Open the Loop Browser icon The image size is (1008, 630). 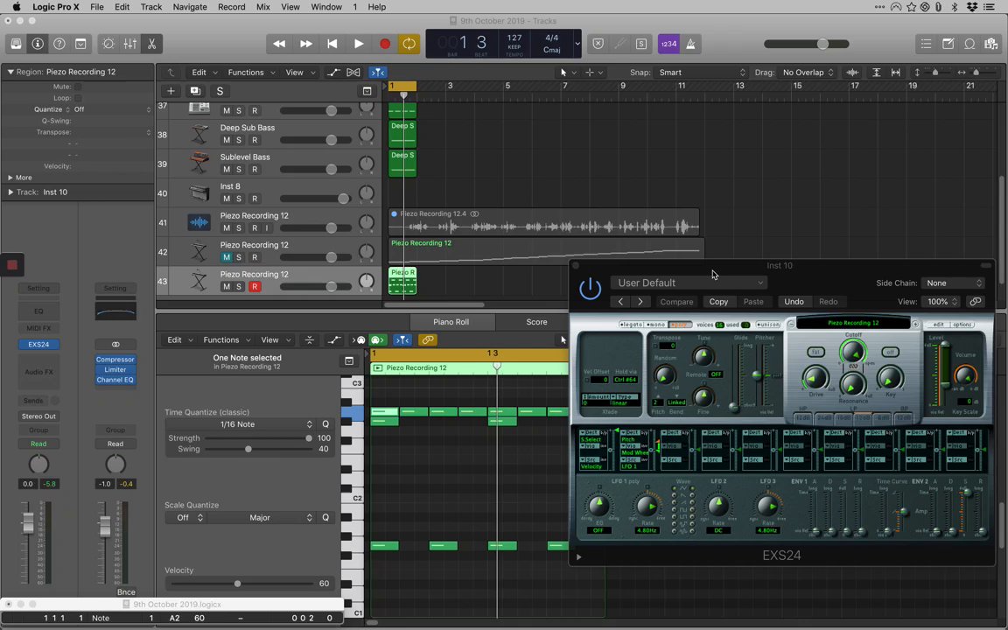click(x=969, y=44)
